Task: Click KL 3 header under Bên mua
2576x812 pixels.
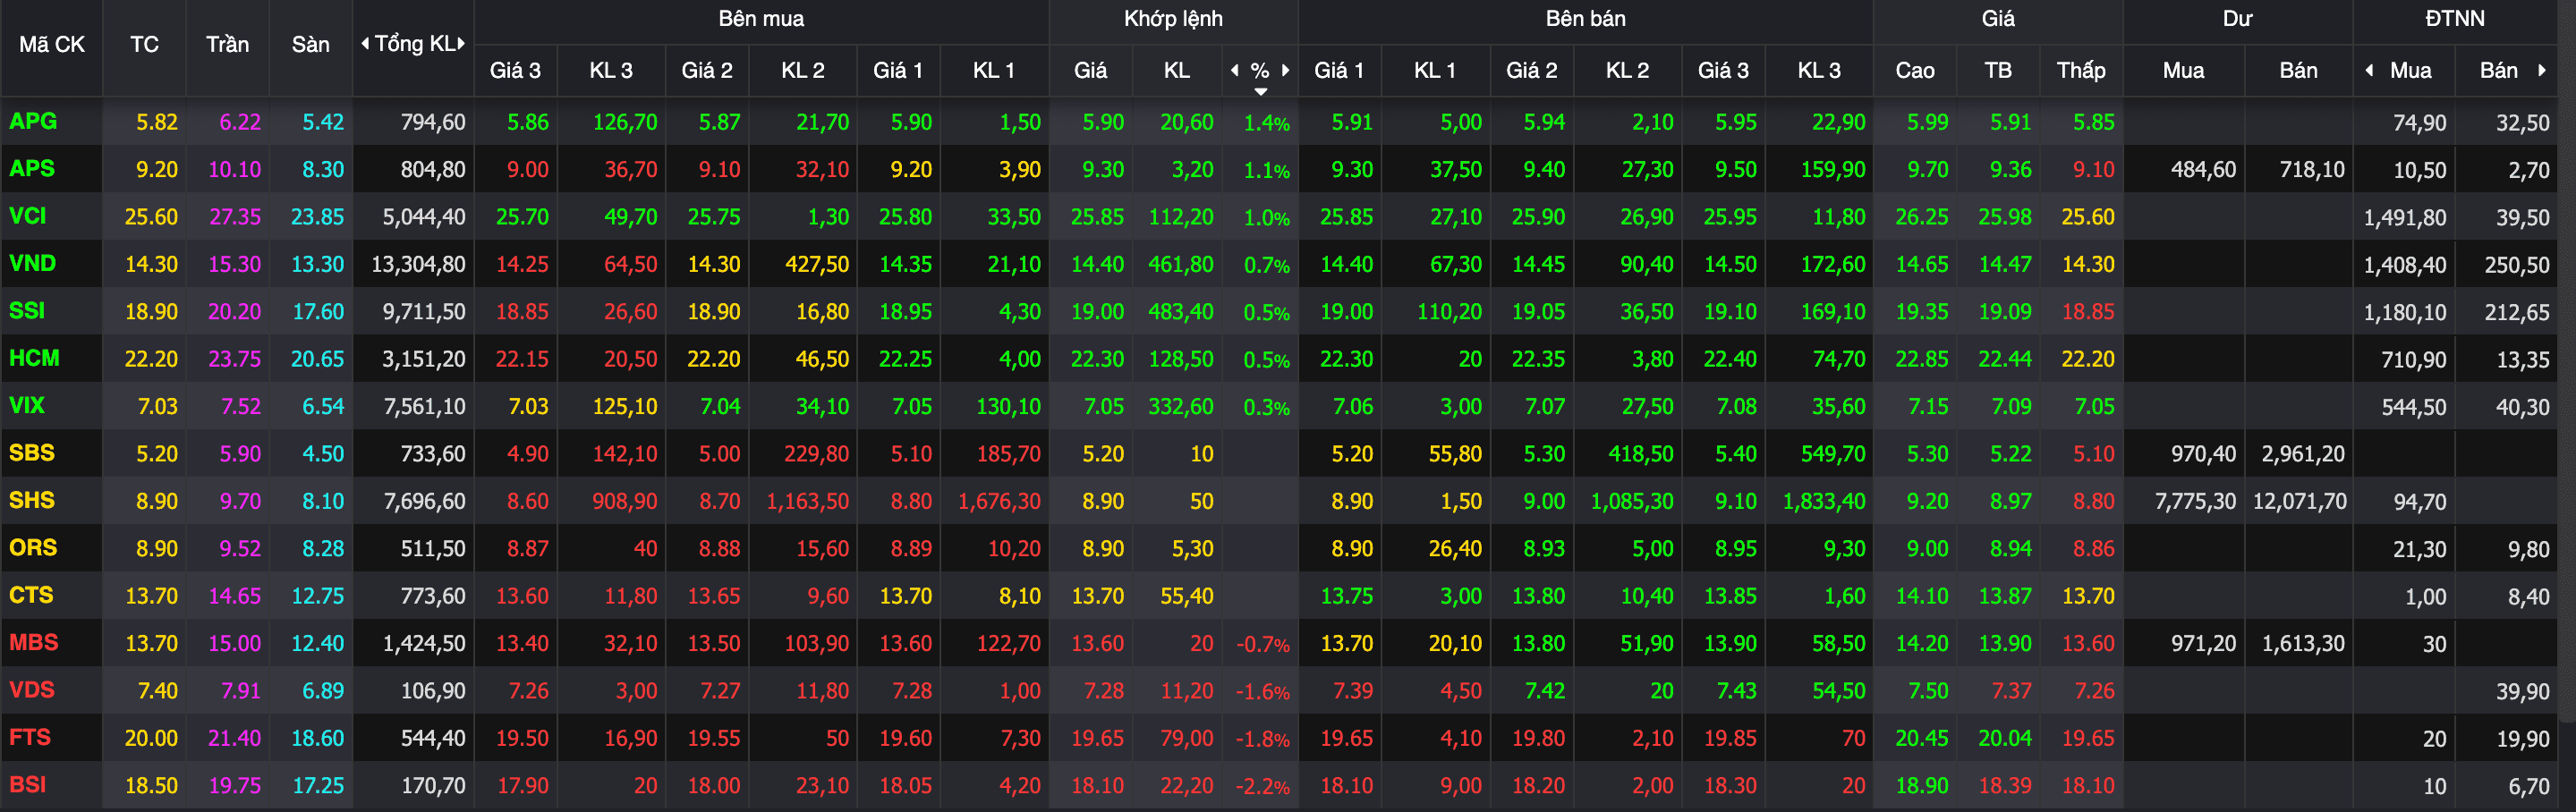Action: [x=610, y=70]
